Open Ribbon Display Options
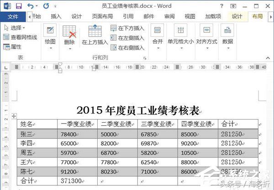The height and width of the screenshot is (190, 274). pyautogui.click(x=233, y=6)
